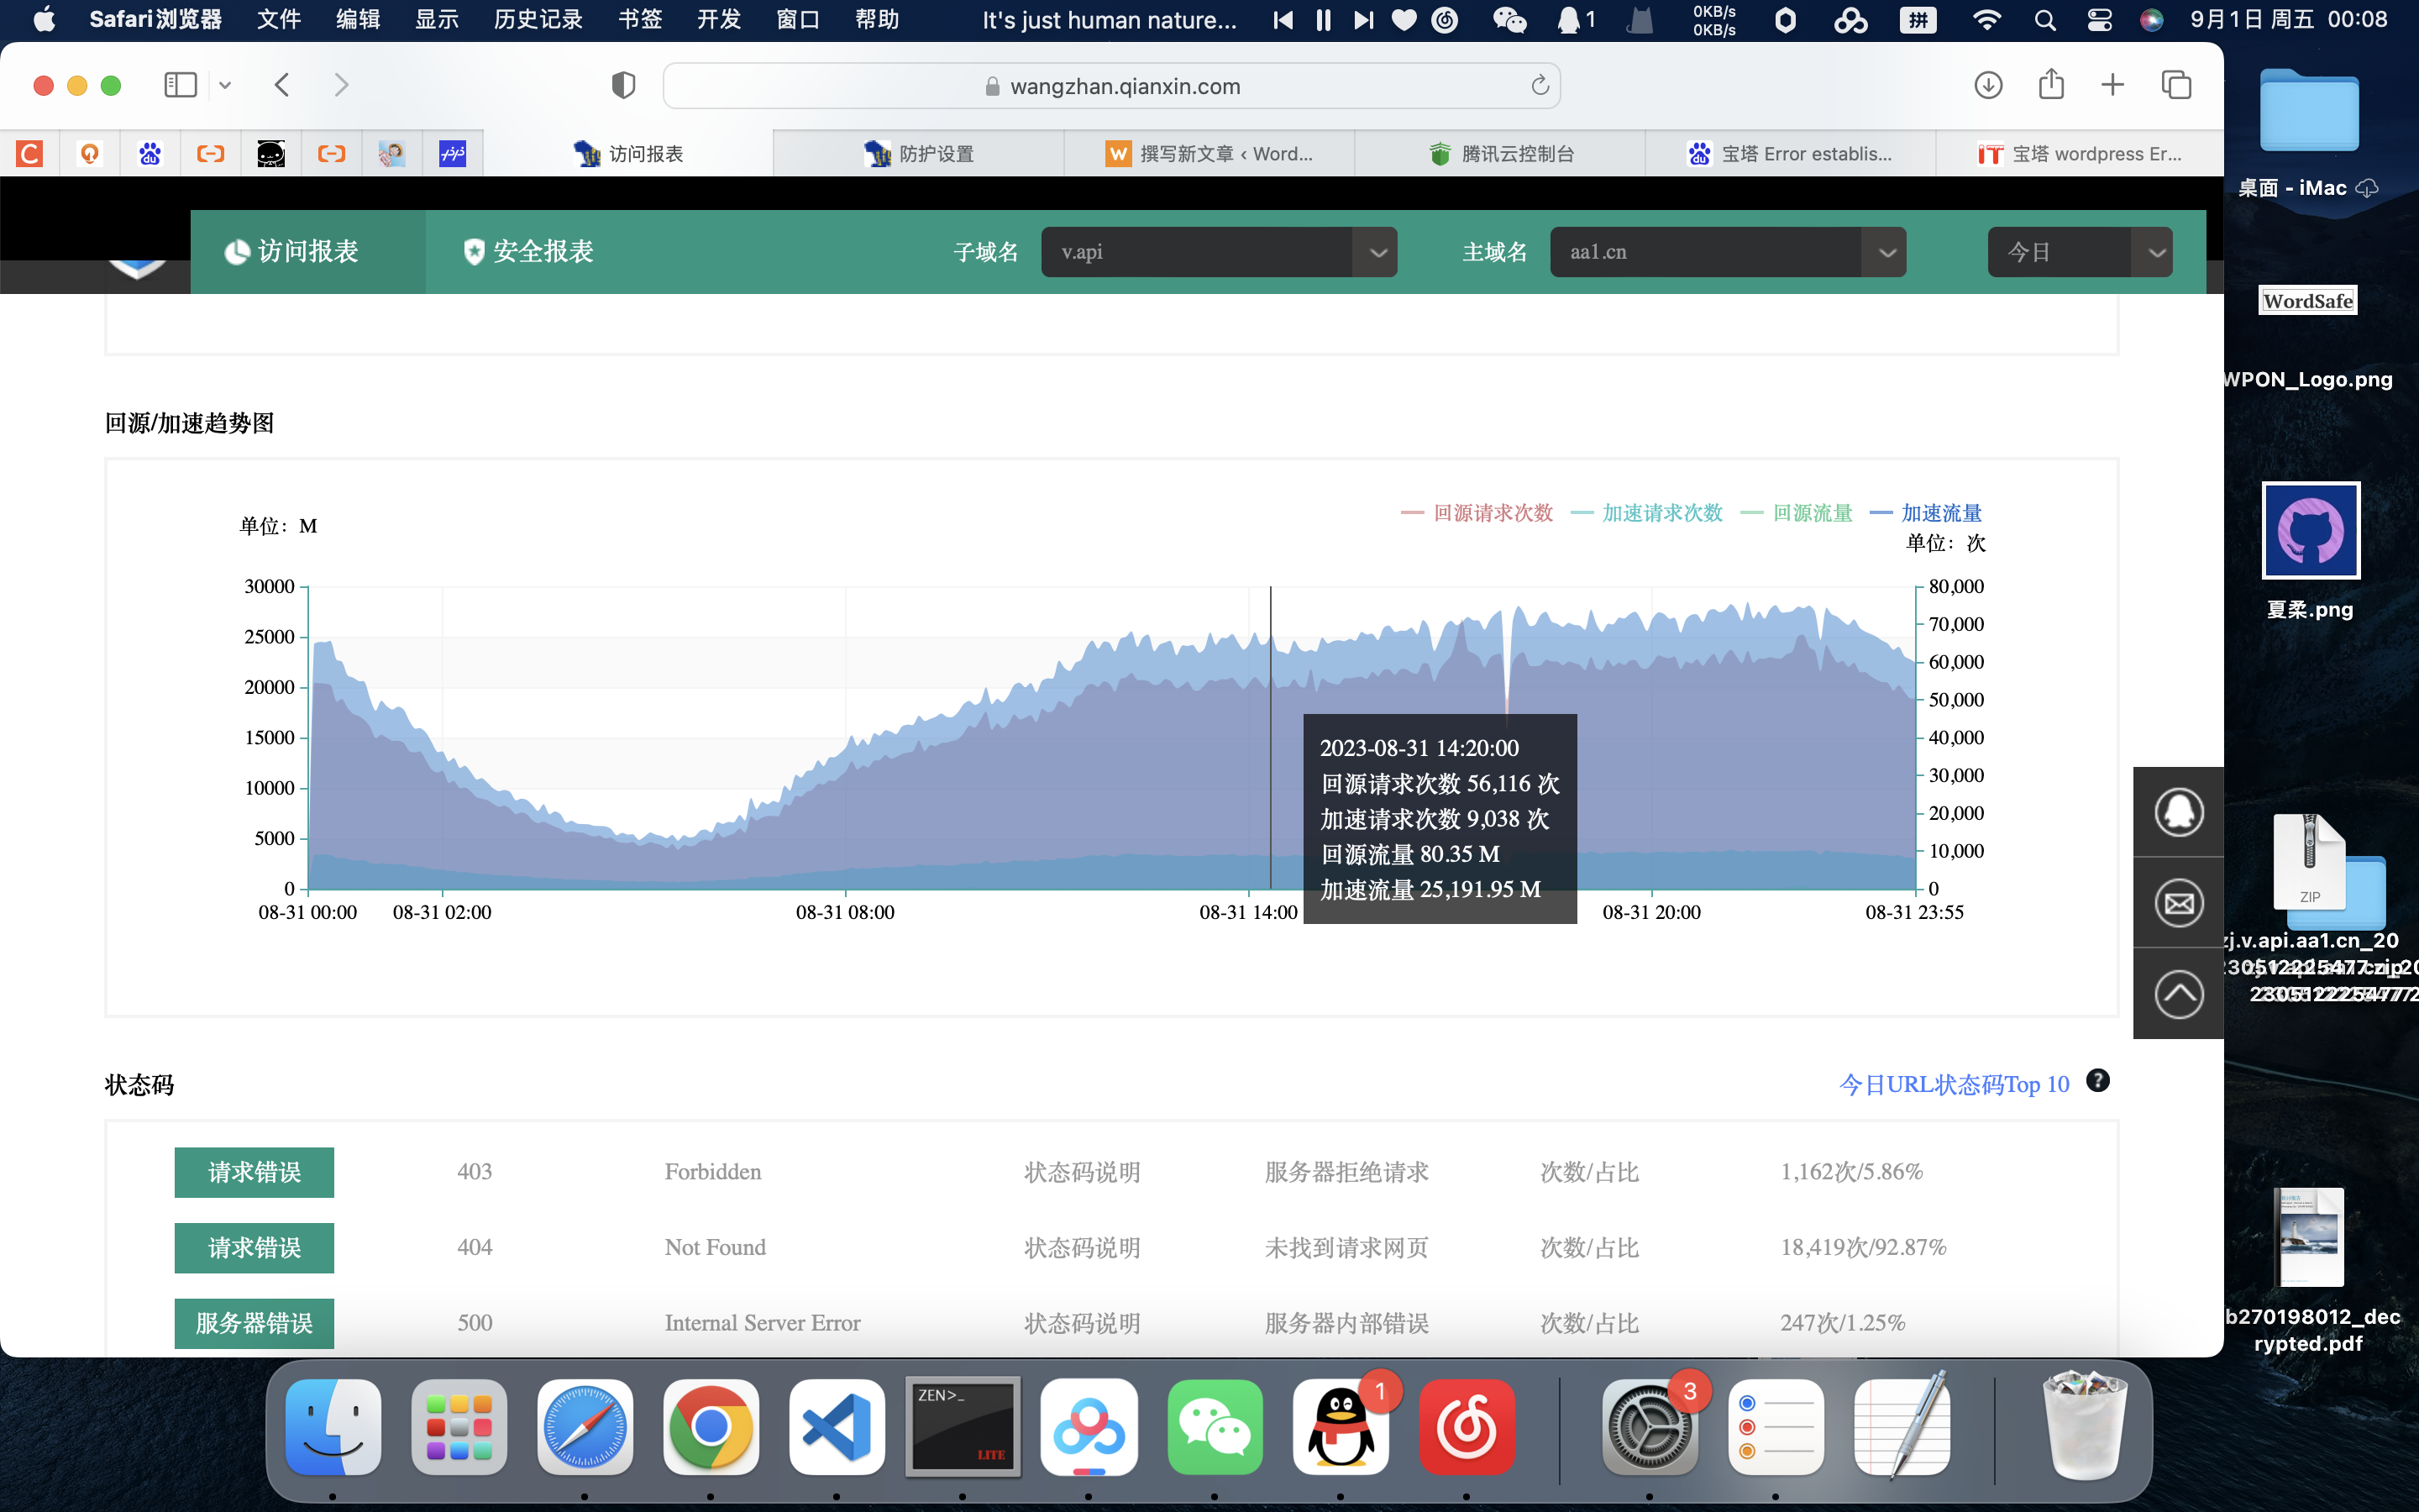The image size is (2419, 1512).
Task: Pause the music in menu bar
Action: coord(1324,20)
